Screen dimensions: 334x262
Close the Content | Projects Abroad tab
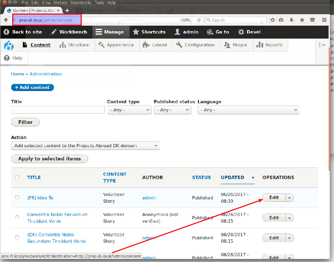tap(58, 10)
